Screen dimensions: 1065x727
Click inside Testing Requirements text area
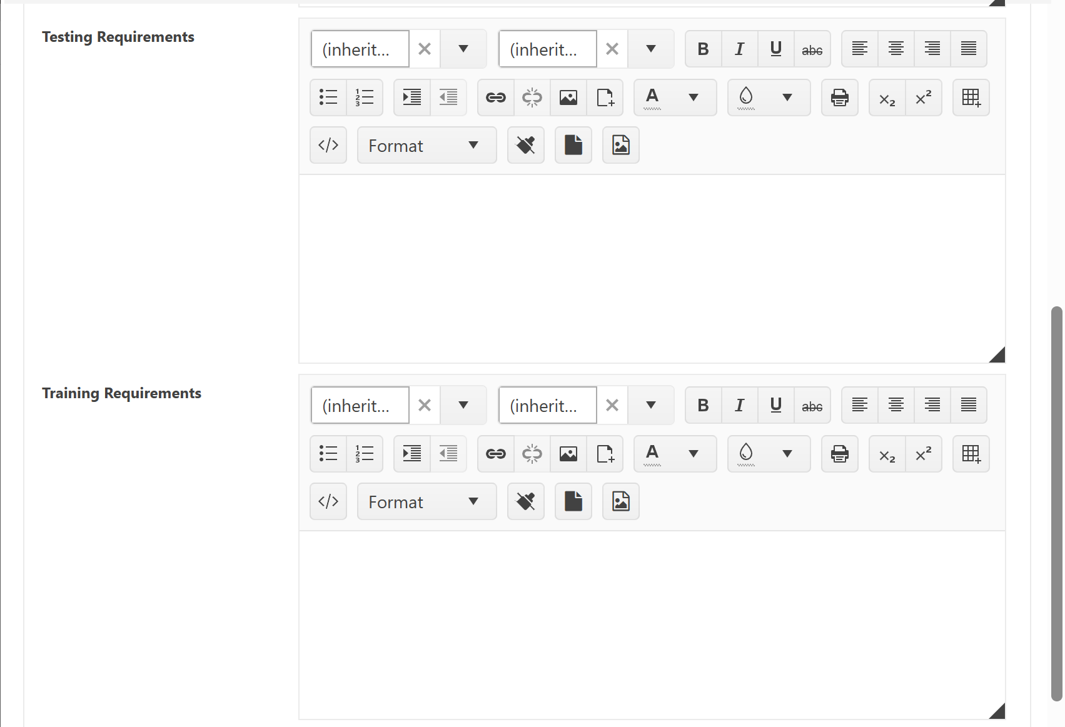click(652, 269)
